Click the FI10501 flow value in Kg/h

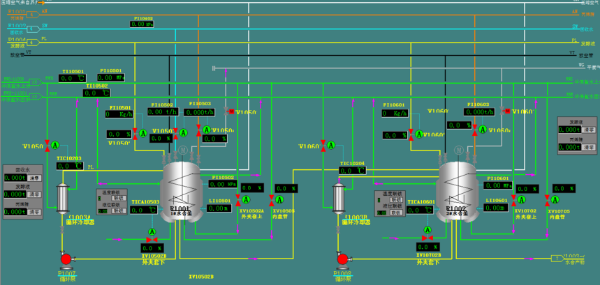[x=119, y=114]
